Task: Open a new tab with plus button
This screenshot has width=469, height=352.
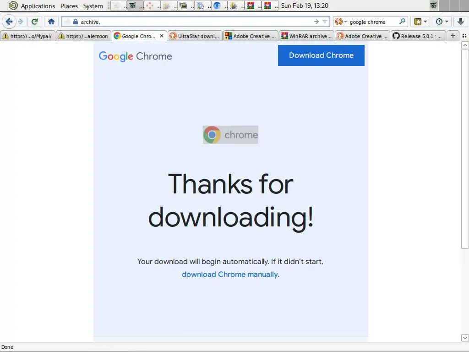Action: 453,36
